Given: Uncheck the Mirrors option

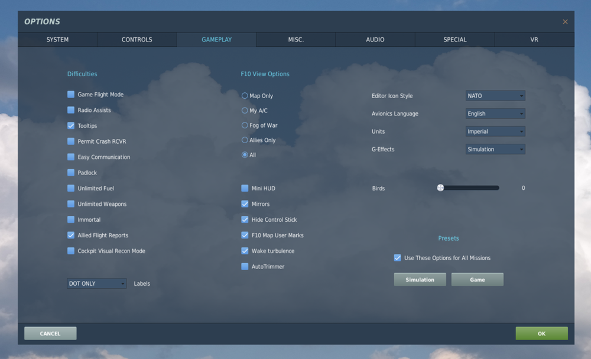Looking at the screenshot, I should [x=245, y=203].
